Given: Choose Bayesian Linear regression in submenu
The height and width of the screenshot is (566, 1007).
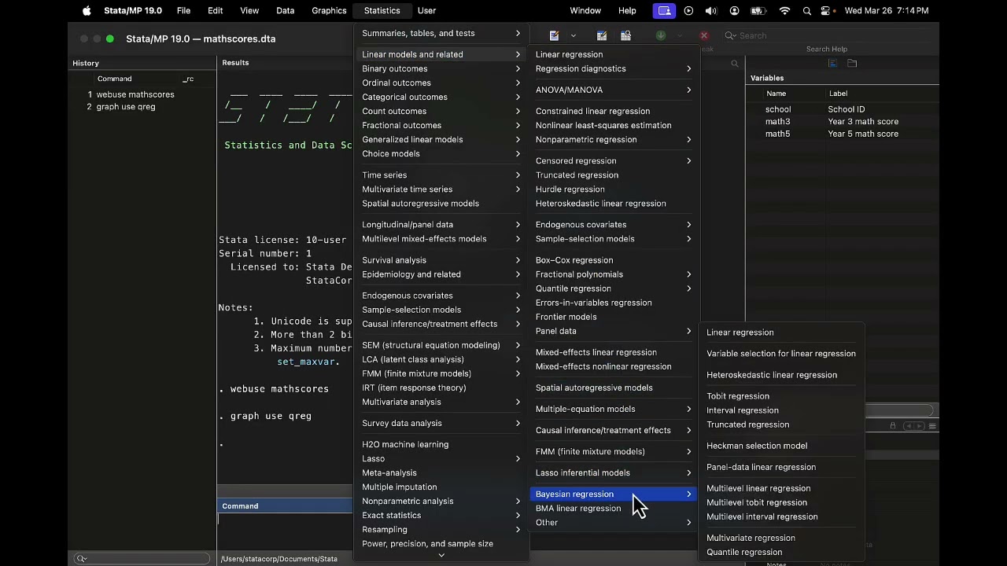Looking at the screenshot, I should point(781,333).
